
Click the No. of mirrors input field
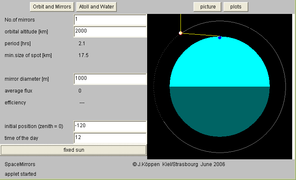pos(110,19)
